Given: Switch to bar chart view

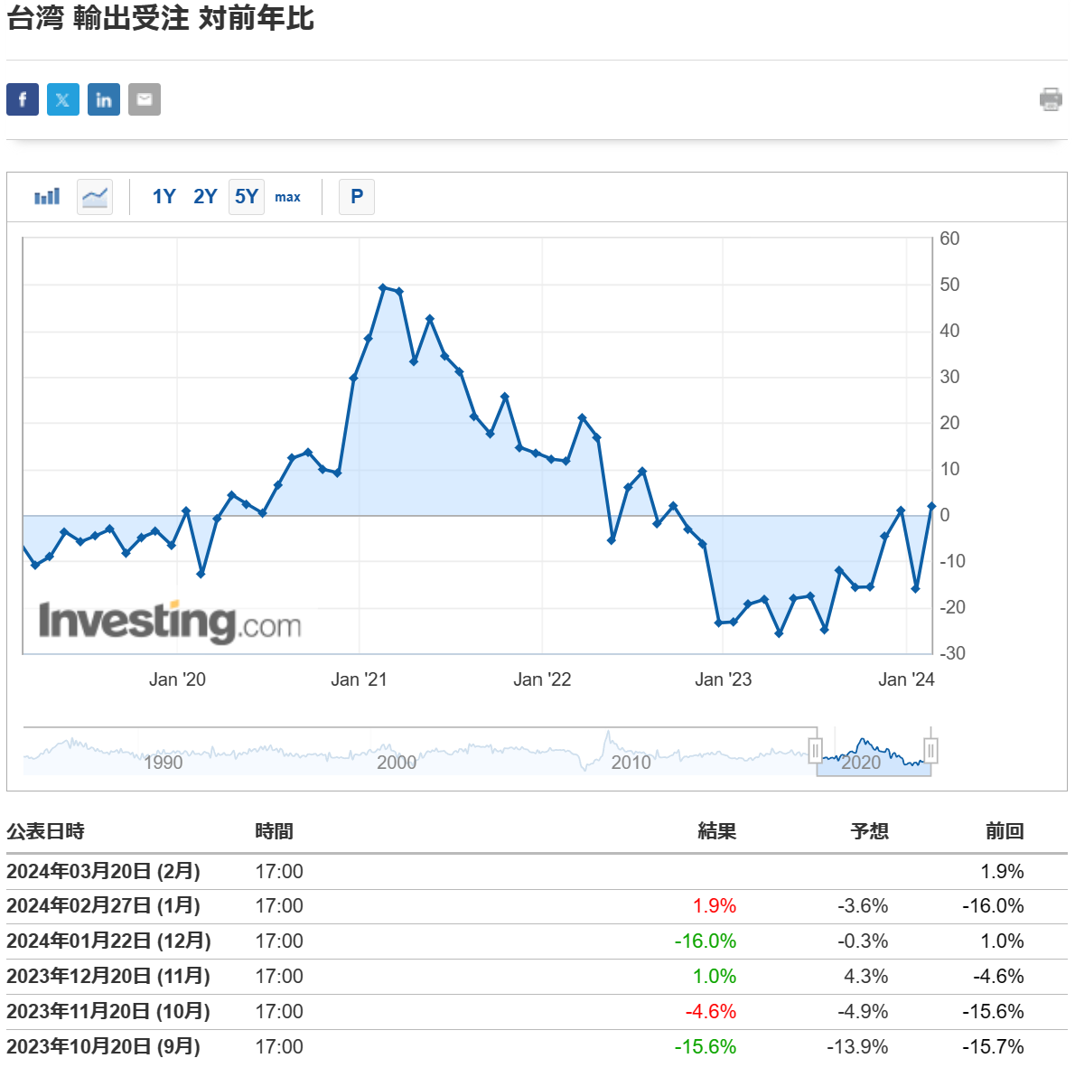Looking at the screenshot, I should point(47,196).
